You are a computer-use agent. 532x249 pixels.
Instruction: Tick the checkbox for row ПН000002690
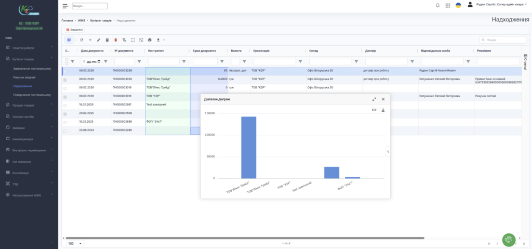pyautogui.click(x=65, y=113)
